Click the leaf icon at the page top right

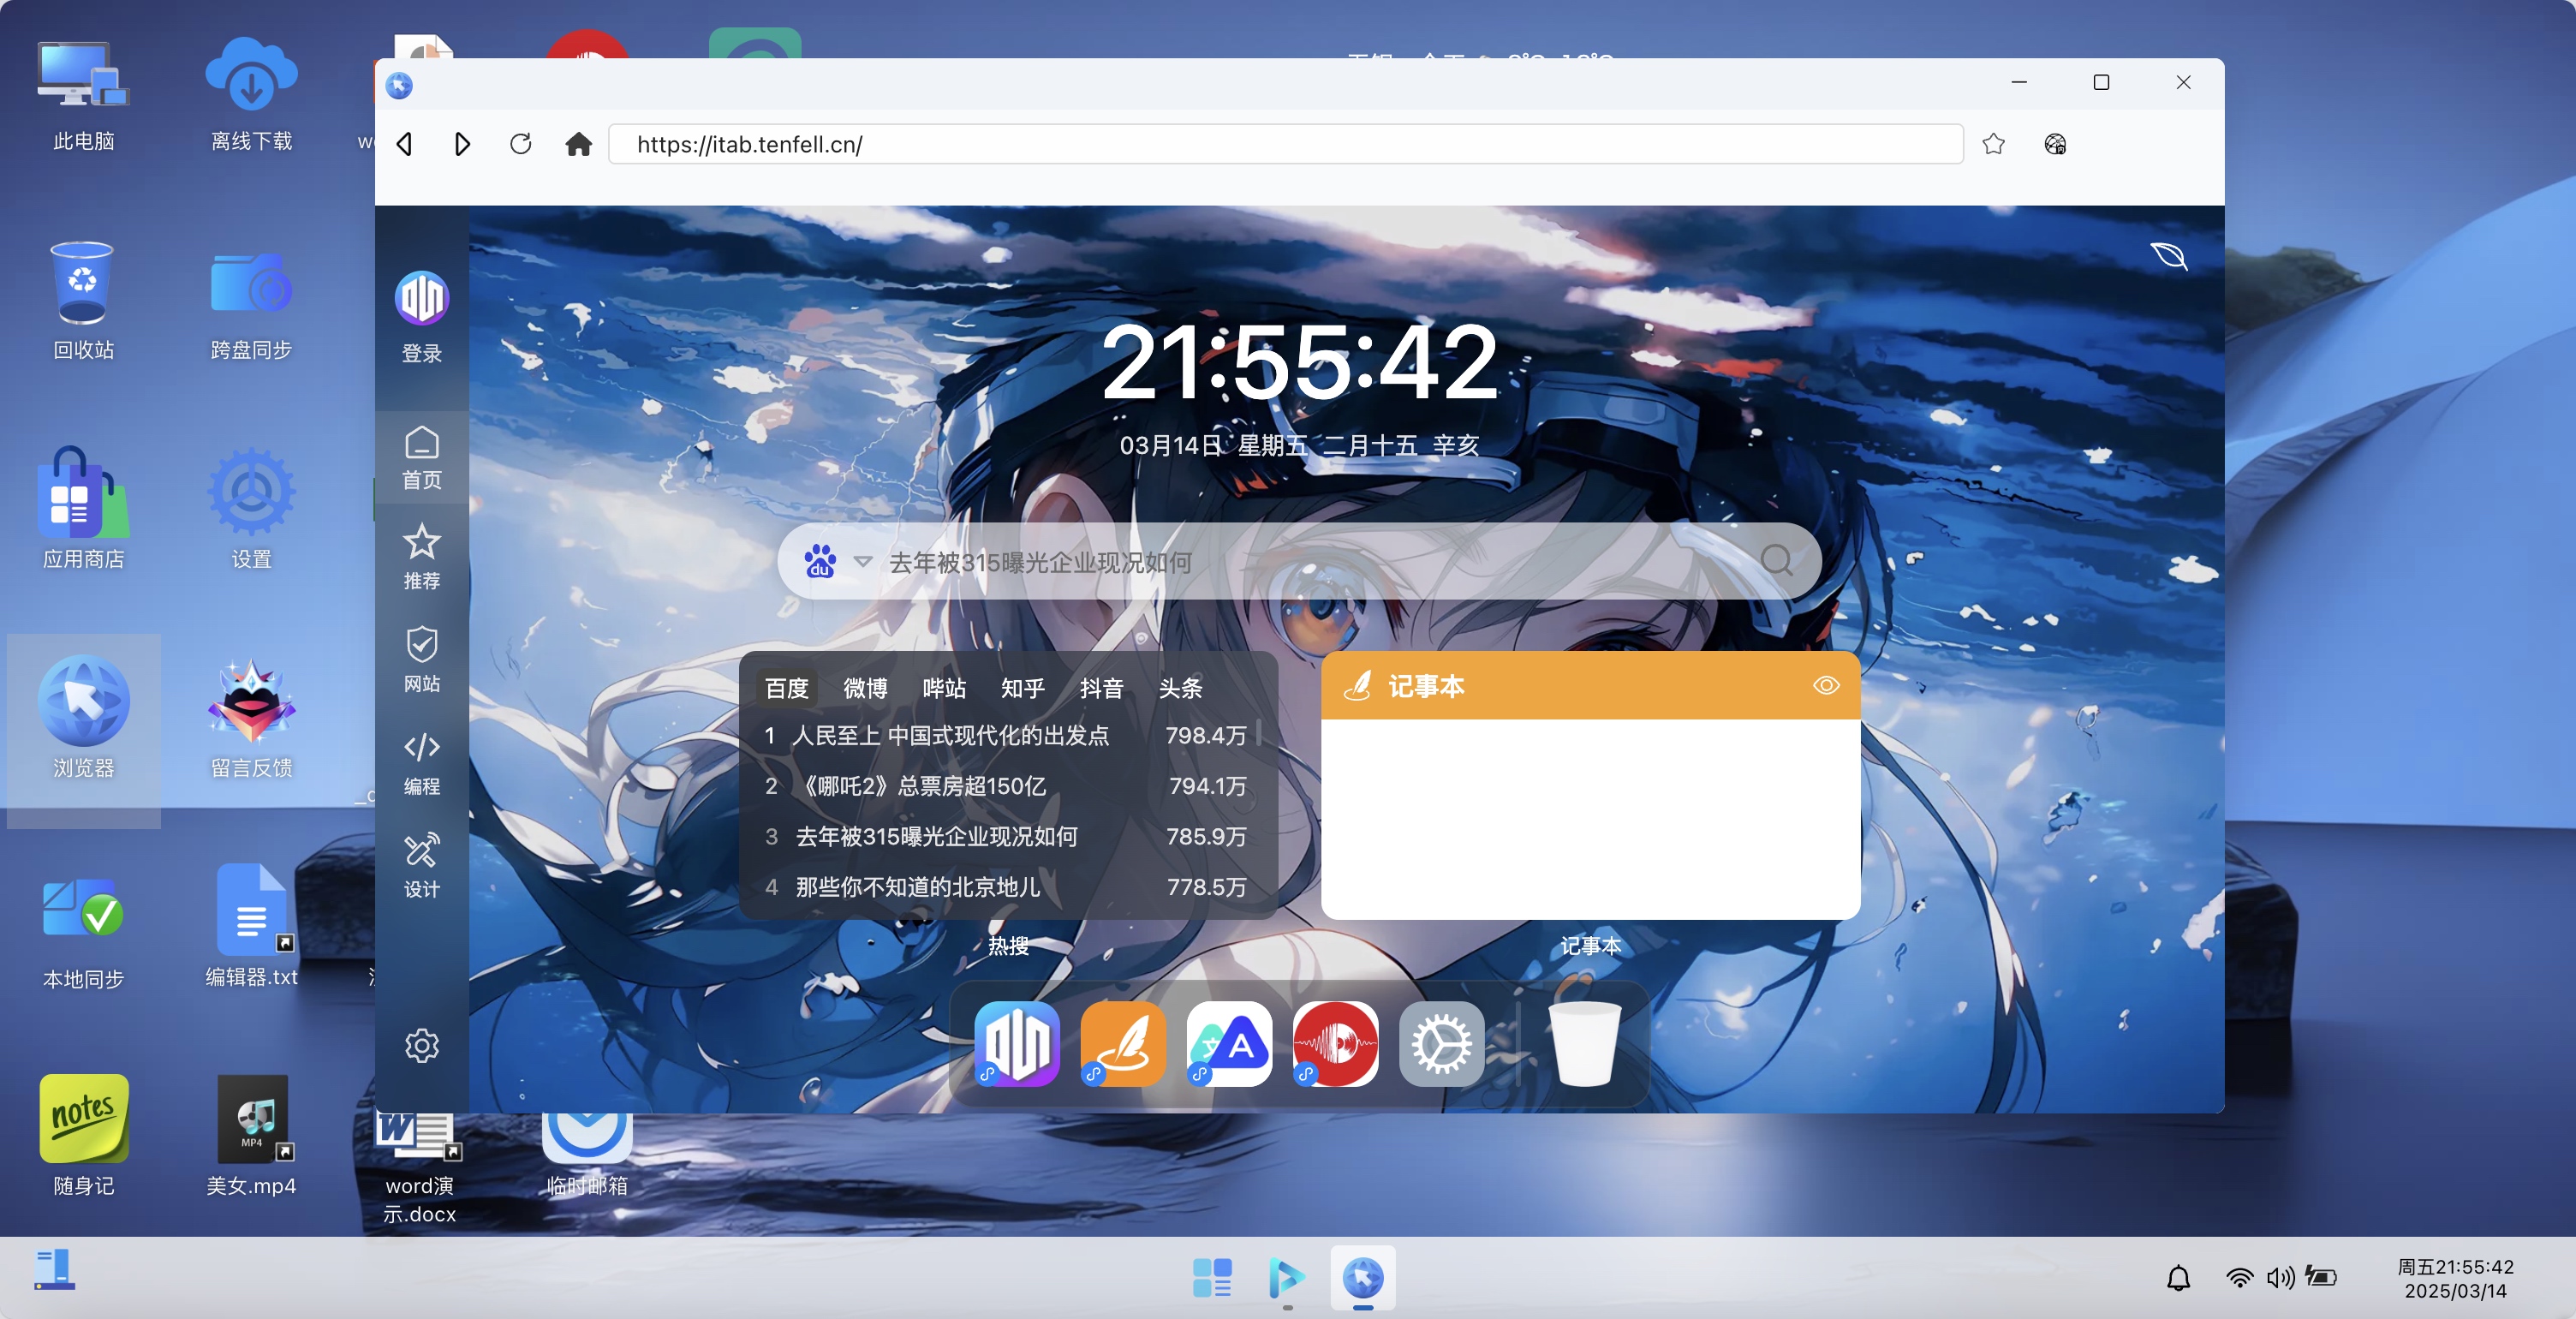2169,256
